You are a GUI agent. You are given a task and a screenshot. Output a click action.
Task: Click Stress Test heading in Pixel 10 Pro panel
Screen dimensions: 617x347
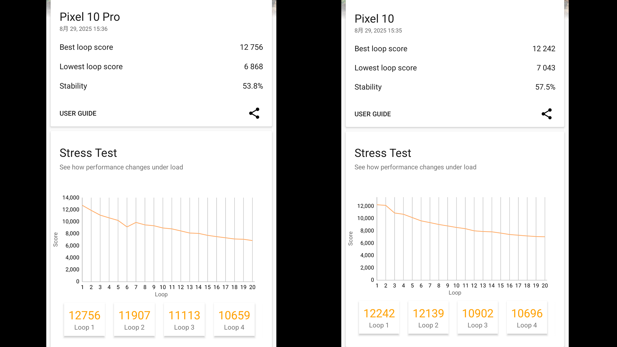point(88,153)
